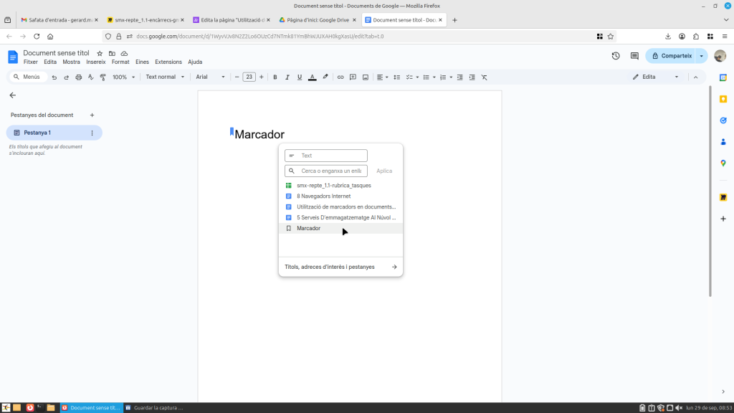The image size is (734, 413).
Task: Click the Comparteix share button
Action: point(671,56)
